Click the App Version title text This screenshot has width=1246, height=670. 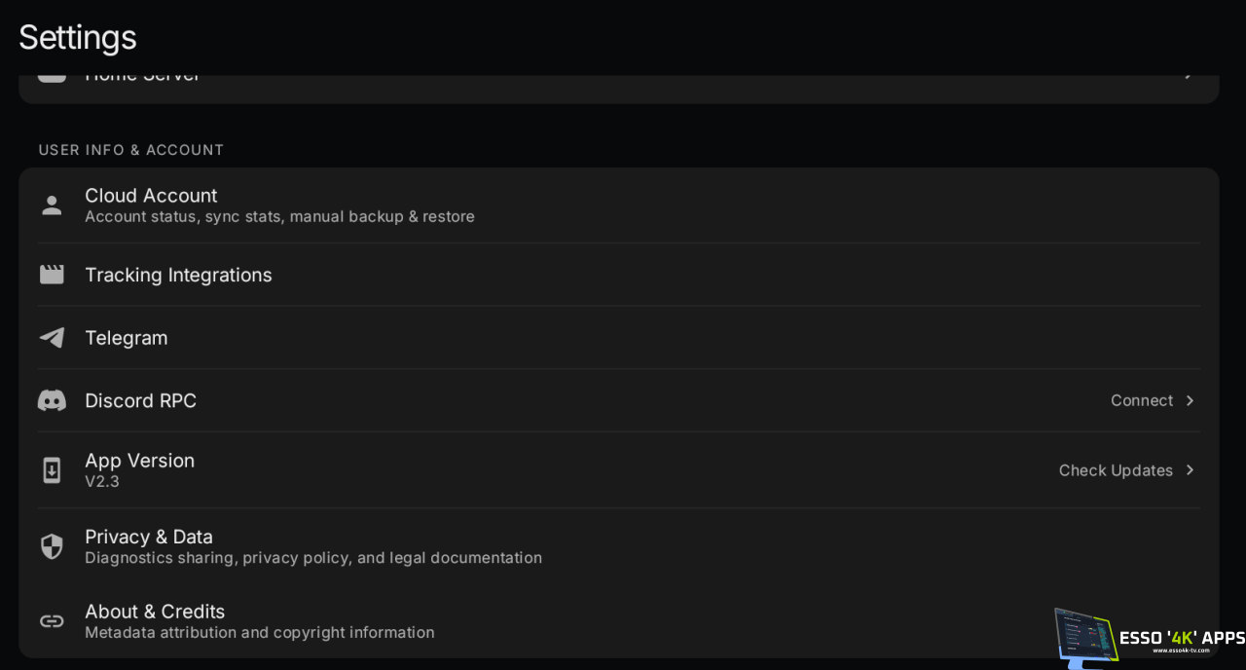click(x=139, y=461)
